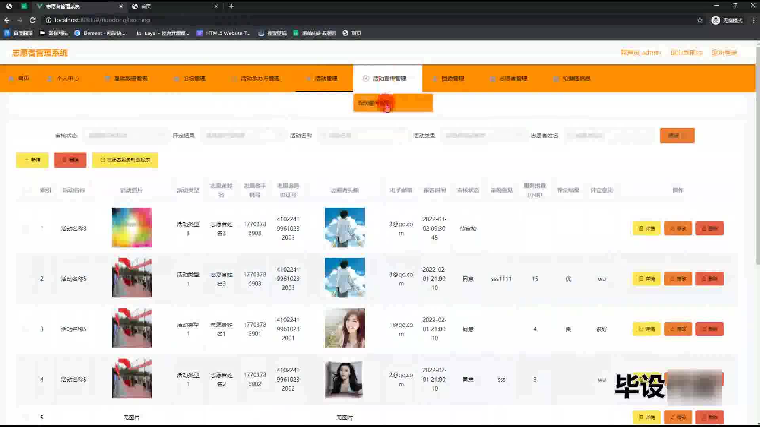Go back with browser back arrow

click(7, 20)
